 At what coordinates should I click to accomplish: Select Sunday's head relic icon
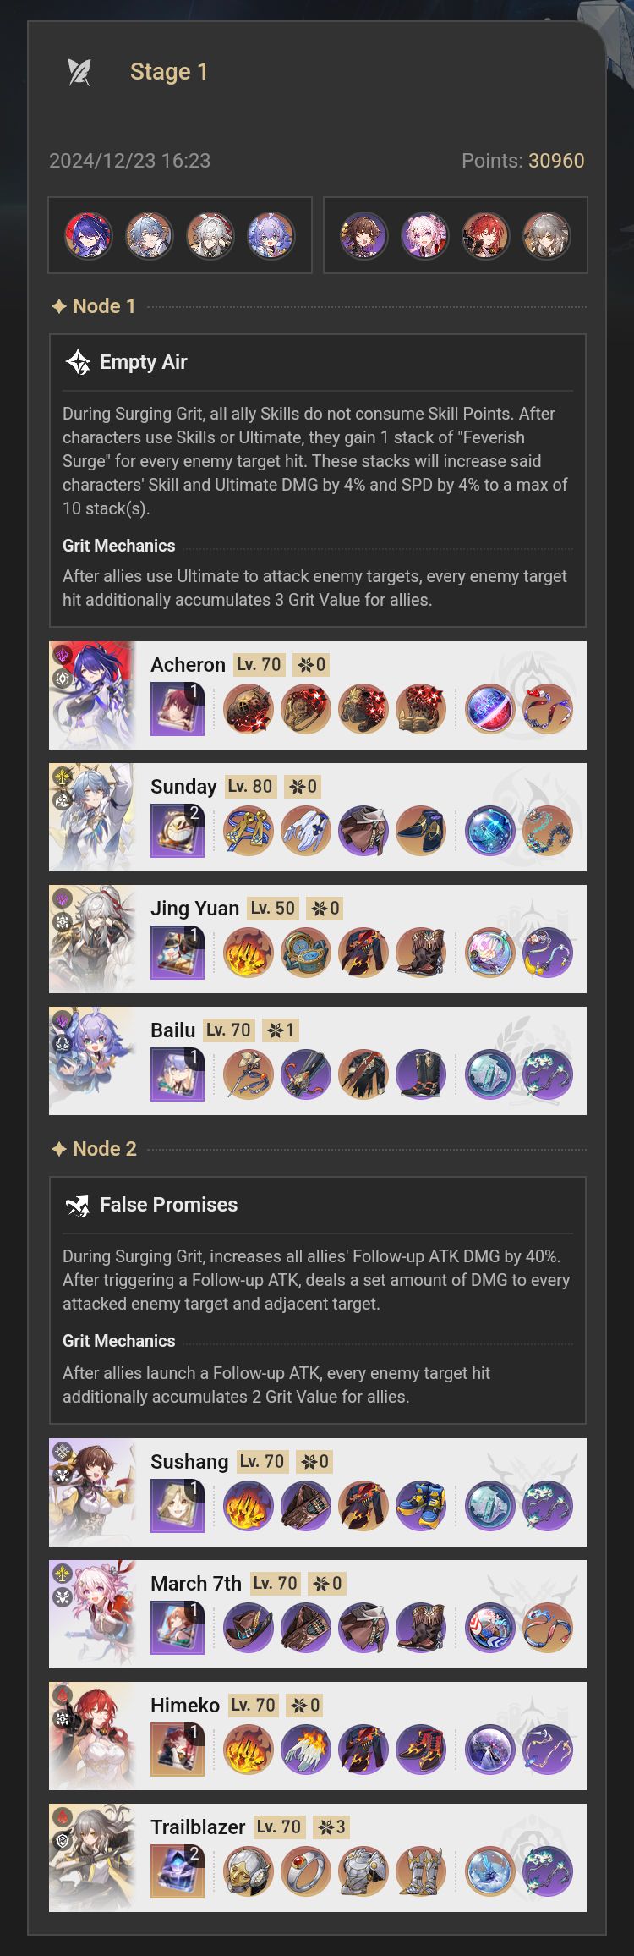249,831
